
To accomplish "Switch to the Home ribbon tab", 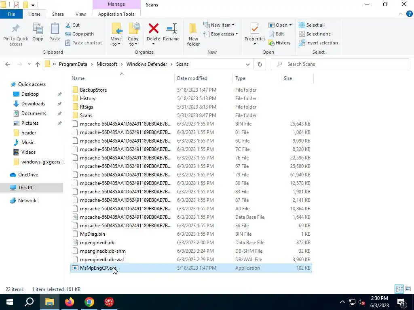I will [x=34, y=14].
